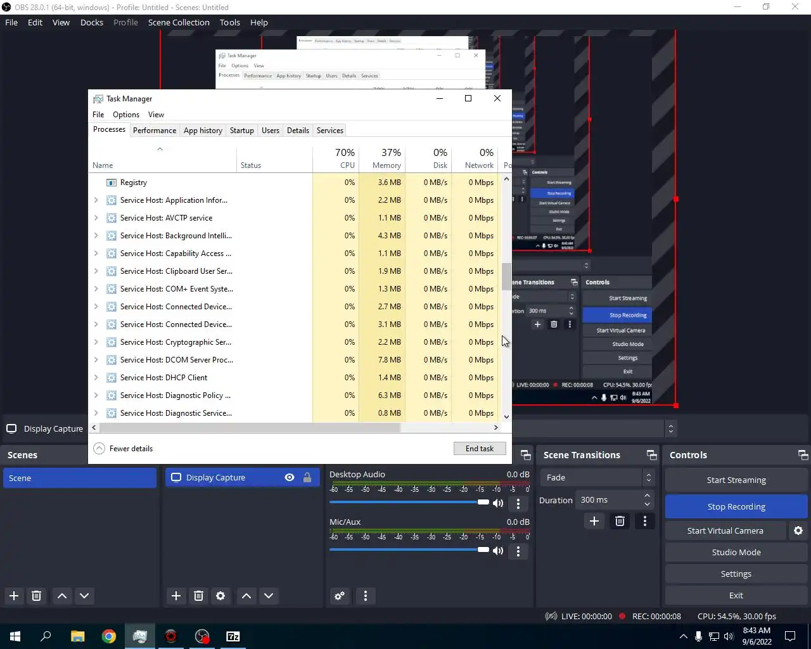The height and width of the screenshot is (649, 811).
Task: Open Task Manager Options menu
Action: pos(126,115)
